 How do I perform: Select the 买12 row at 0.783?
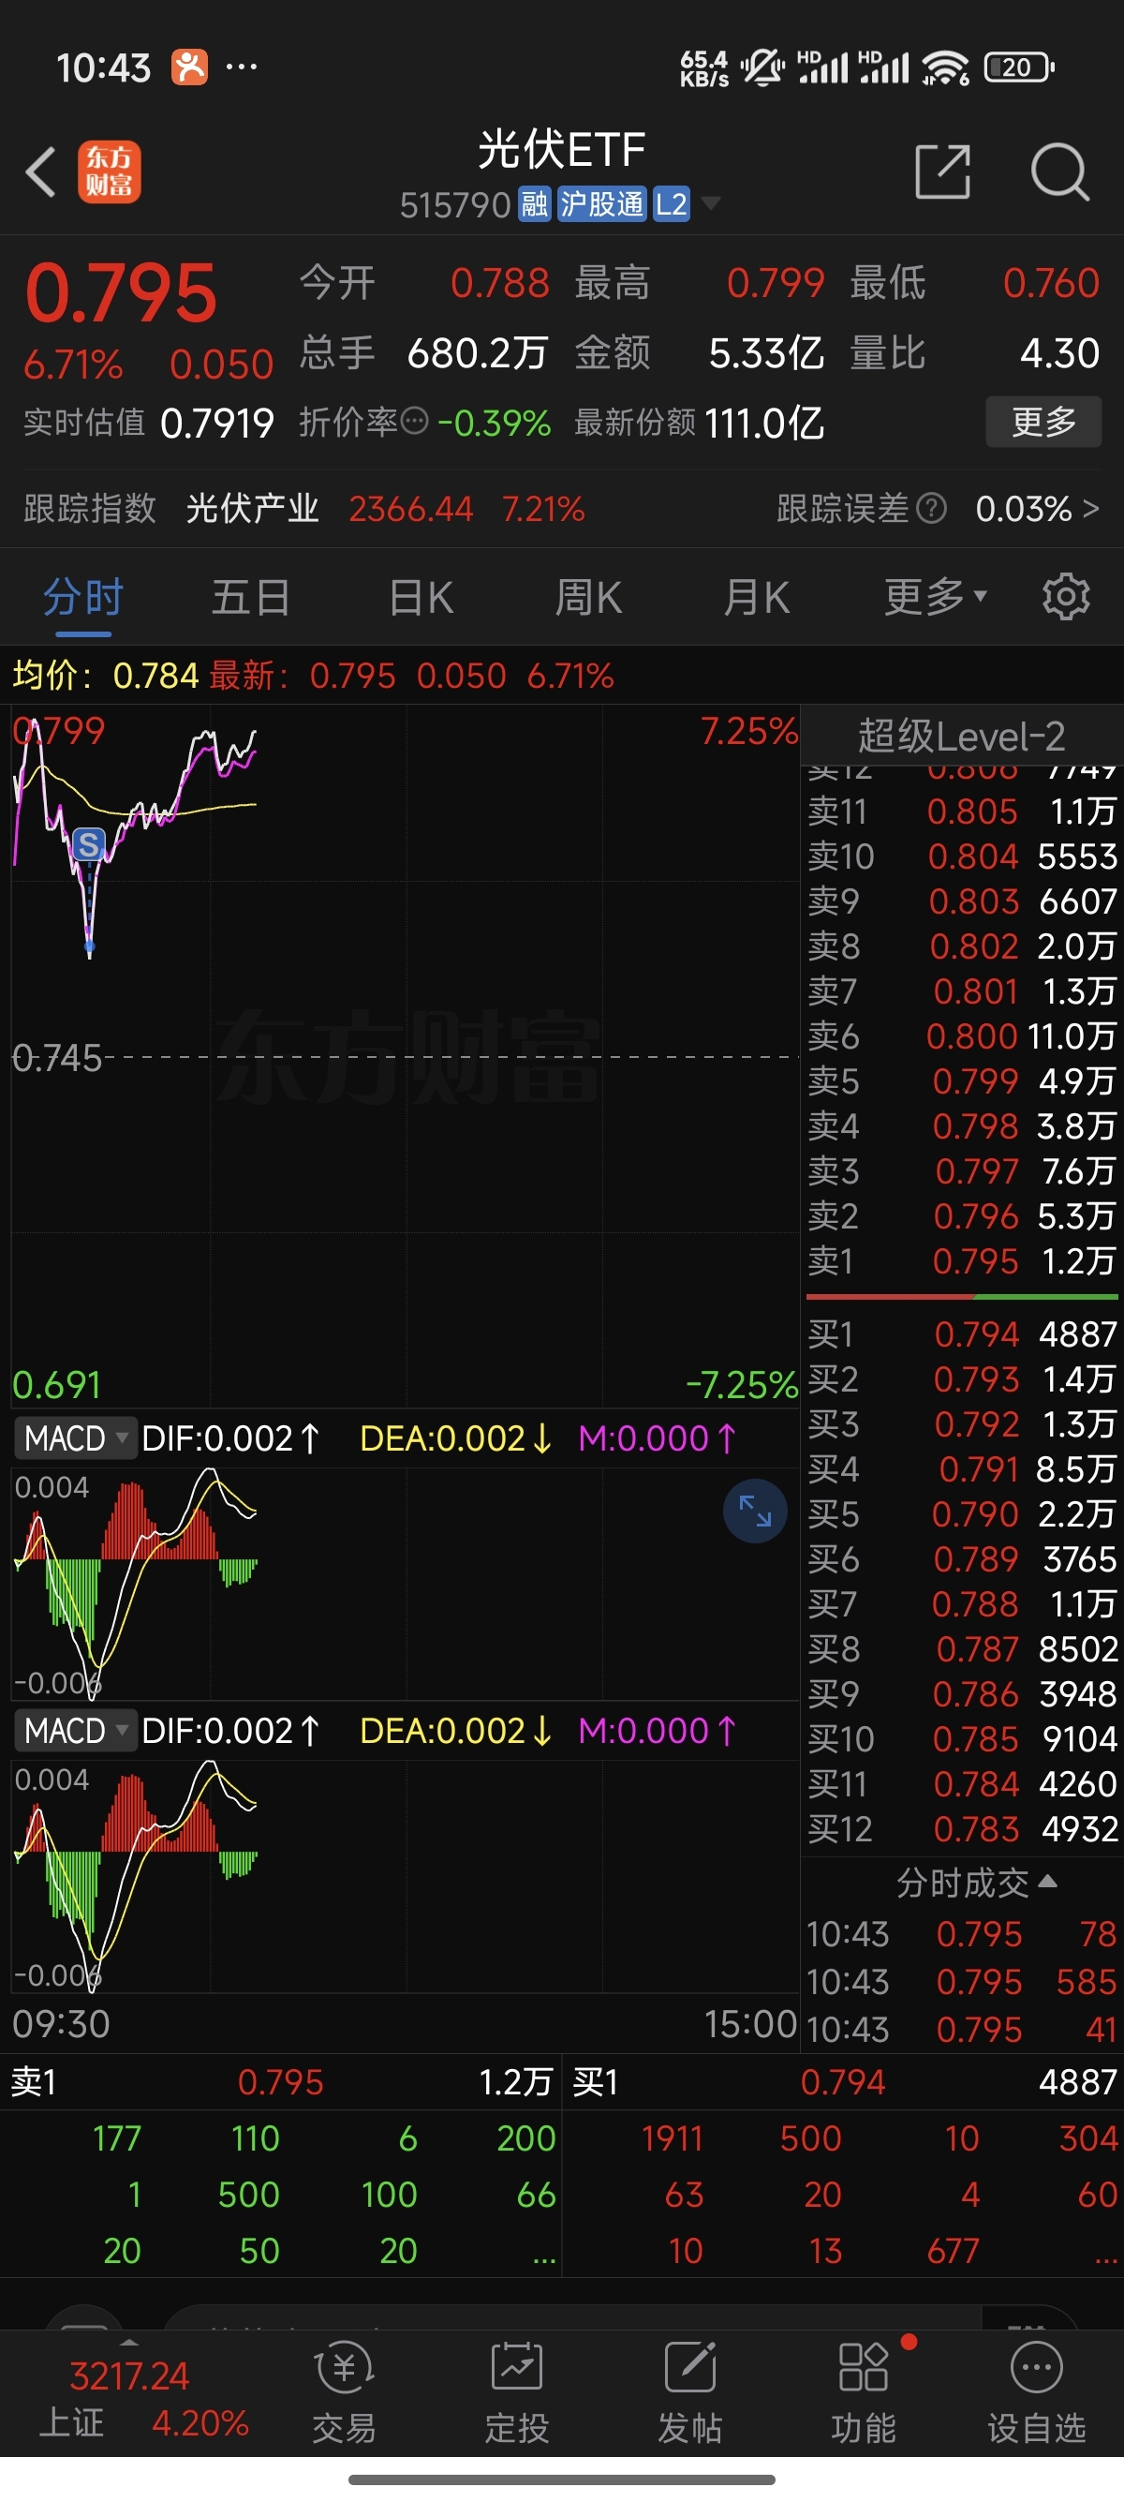(x=962, y=1829)
